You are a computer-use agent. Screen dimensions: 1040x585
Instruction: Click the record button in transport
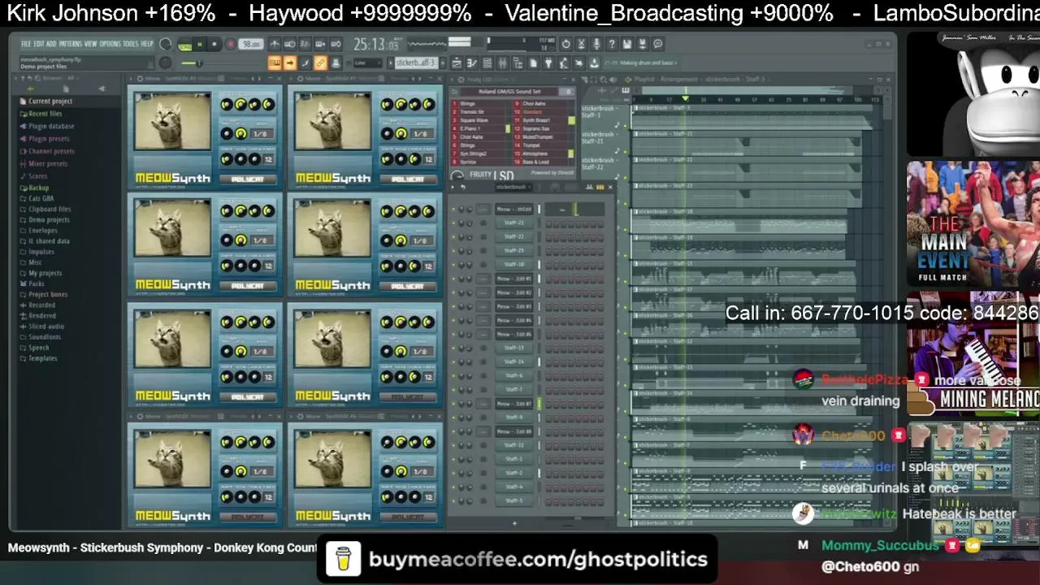(230, 45)
